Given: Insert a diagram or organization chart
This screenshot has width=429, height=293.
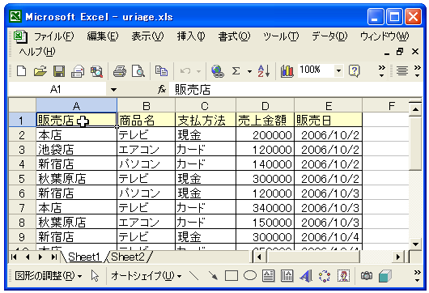Looking at the screenshot, I should click(325, 276).
